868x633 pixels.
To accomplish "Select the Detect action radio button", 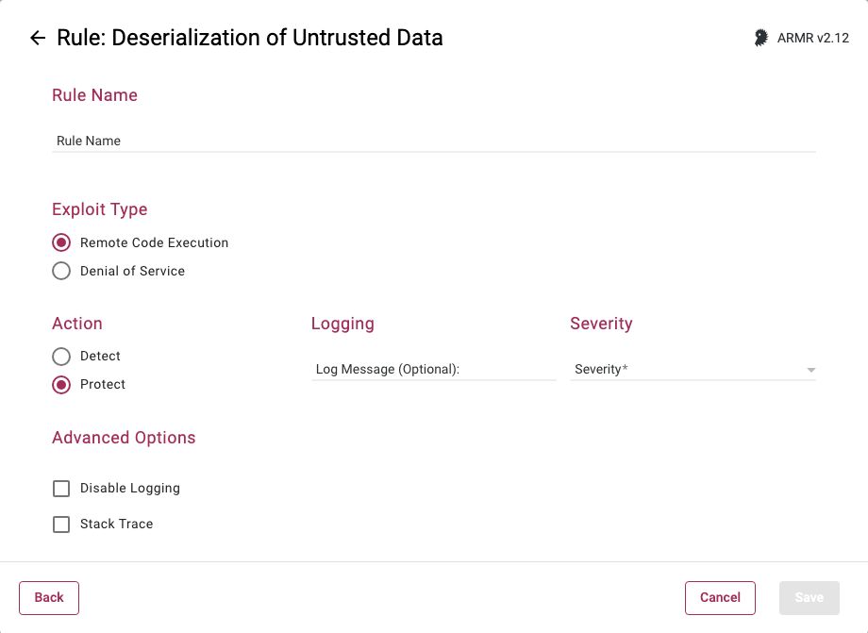I will tap(61, 356).
